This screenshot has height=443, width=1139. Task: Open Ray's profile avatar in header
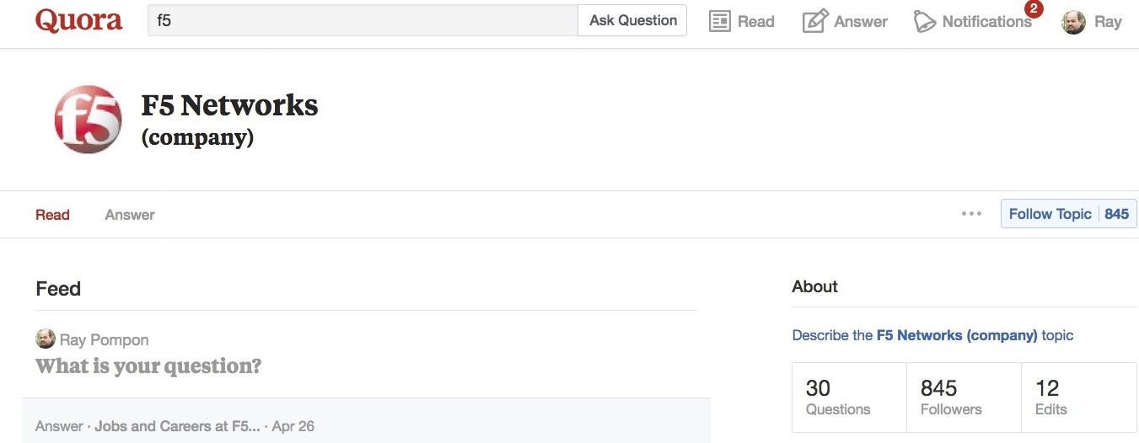[1073, 22]
